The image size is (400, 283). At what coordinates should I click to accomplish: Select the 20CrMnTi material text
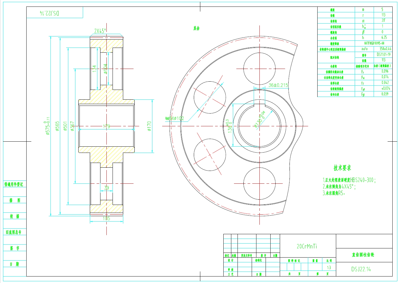point(307,246)
